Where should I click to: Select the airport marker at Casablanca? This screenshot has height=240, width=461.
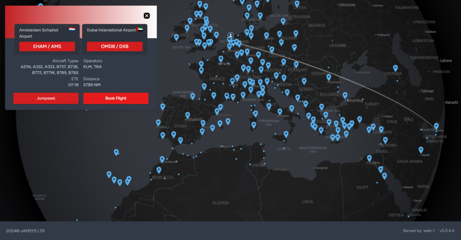[x=162, y=159]
